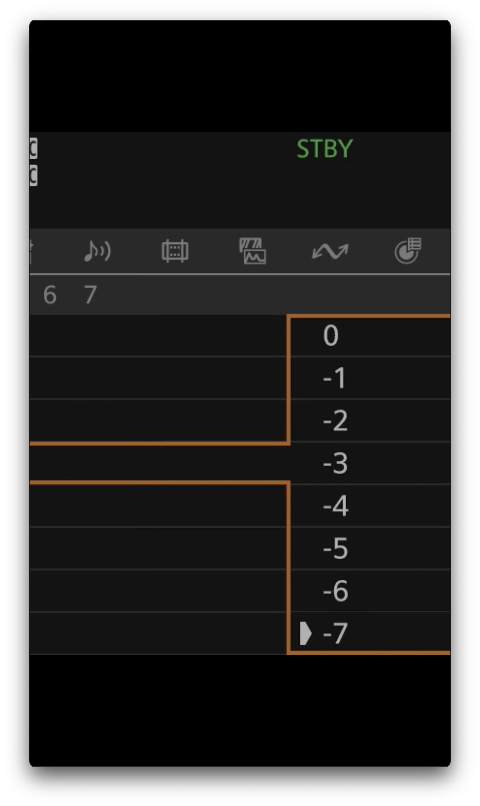
Task: Open the pie chart with list icon
Action: click(408, 251)
